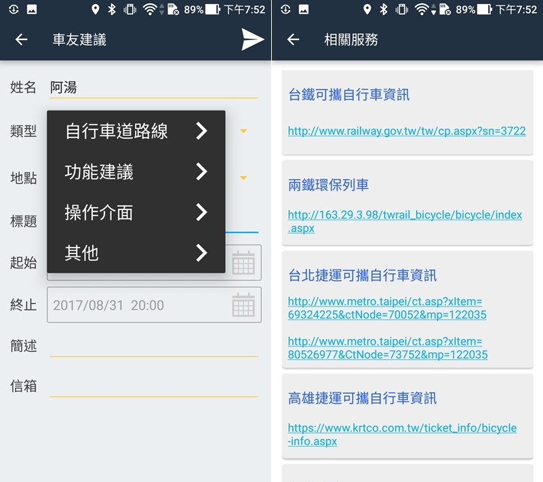Screen dimensions: 543x482
Task: Select 自行車道路線 from the type menu
Action: [136, 131]
